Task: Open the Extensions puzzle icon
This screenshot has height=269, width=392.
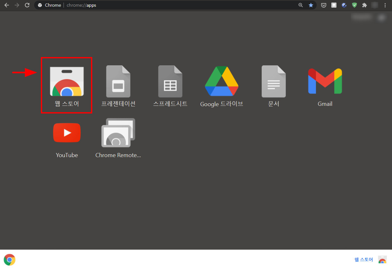Action: (364, 5)
